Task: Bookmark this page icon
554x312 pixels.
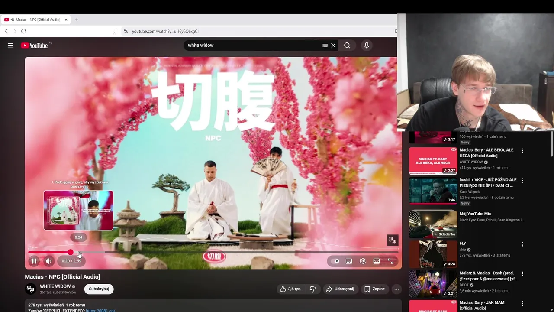Action: tap(114, 31)
